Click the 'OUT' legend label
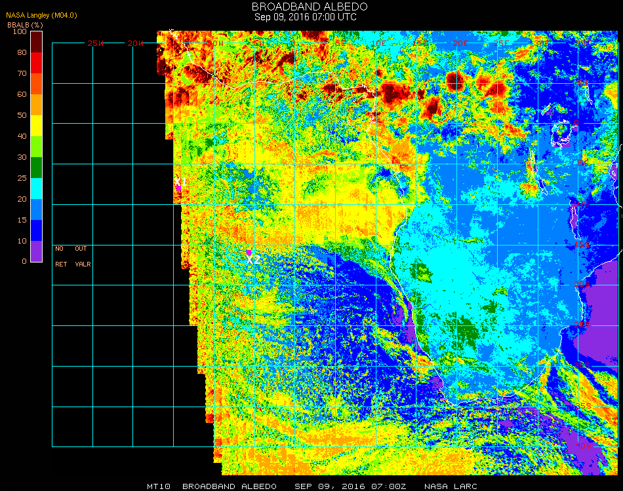623x491 pixels. [x=81, y=249]
